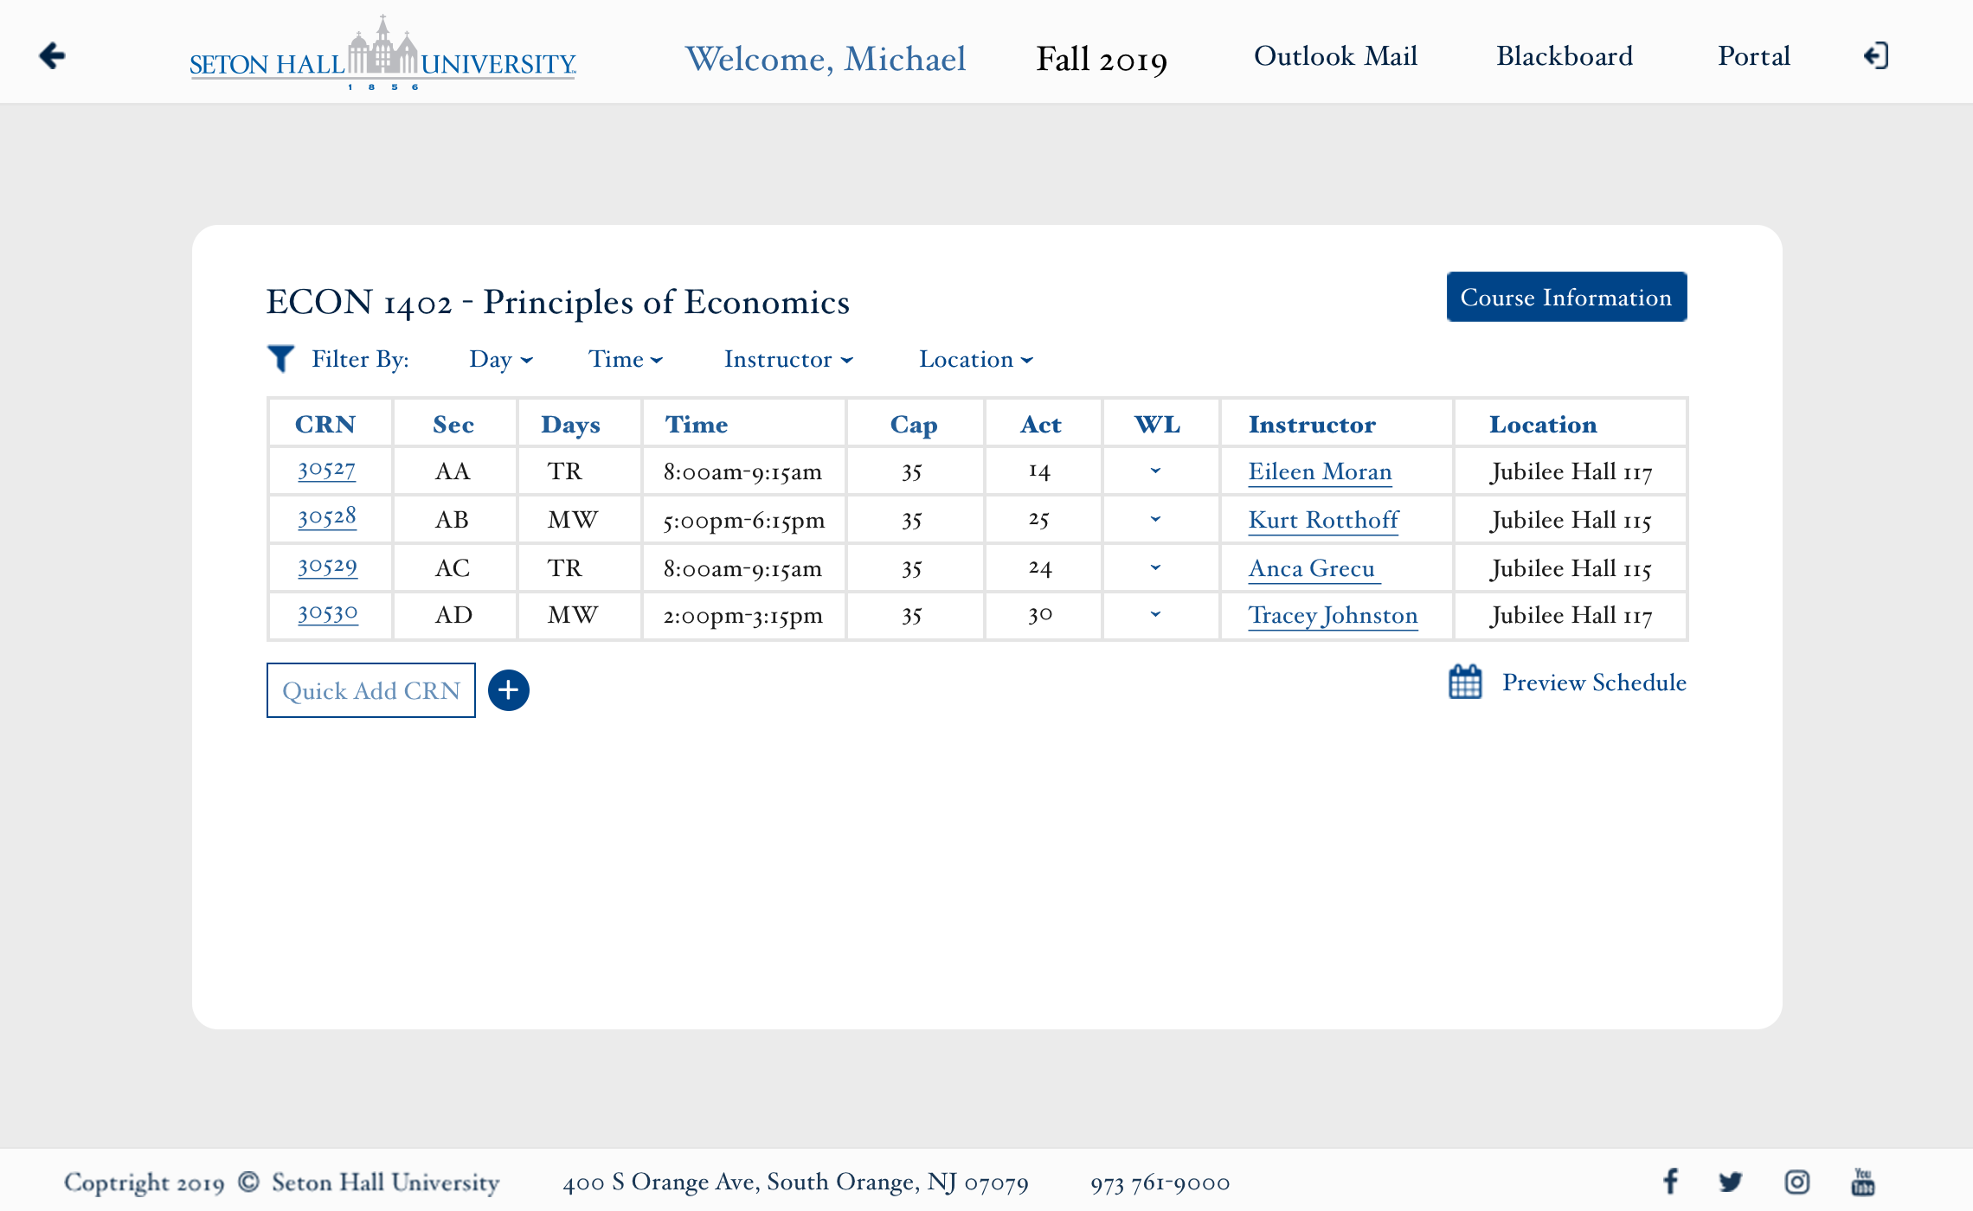Open CRN 30528 link
Screen dimensions: 1973x1211
tap(327, 517)
